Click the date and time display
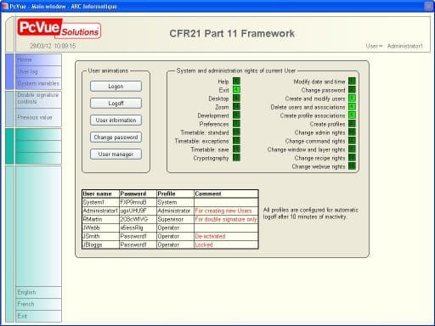Screen dimensions: 435x326 (x=53, y=46)
